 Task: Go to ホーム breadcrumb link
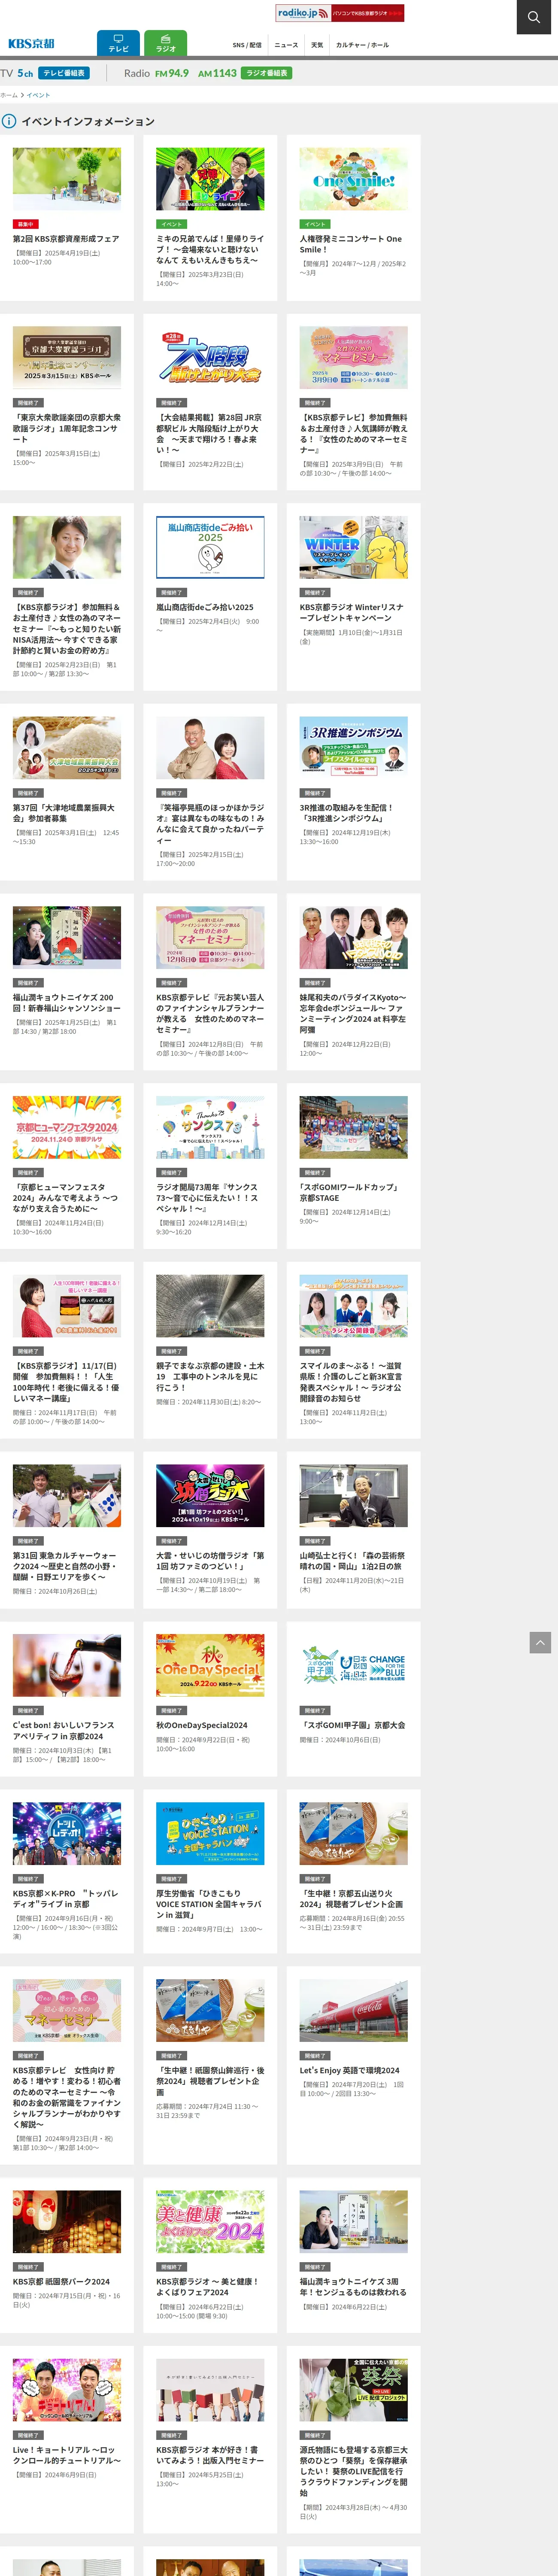[9, 95]
